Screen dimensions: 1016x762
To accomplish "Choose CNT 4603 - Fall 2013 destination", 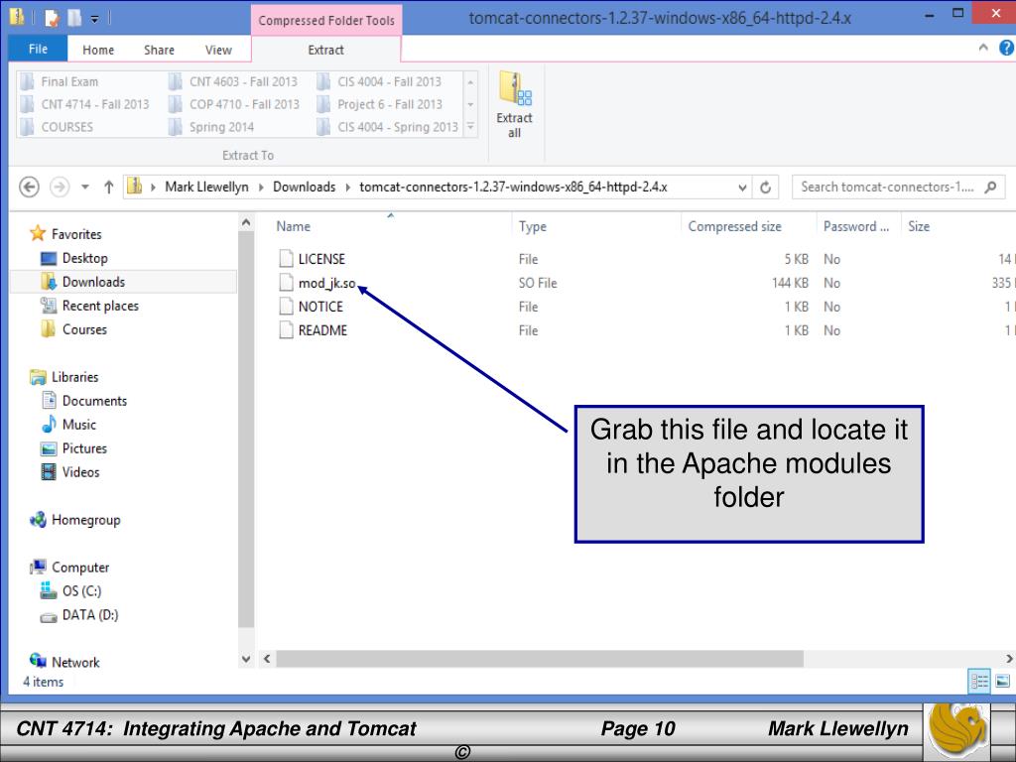I will click(233, 81).
